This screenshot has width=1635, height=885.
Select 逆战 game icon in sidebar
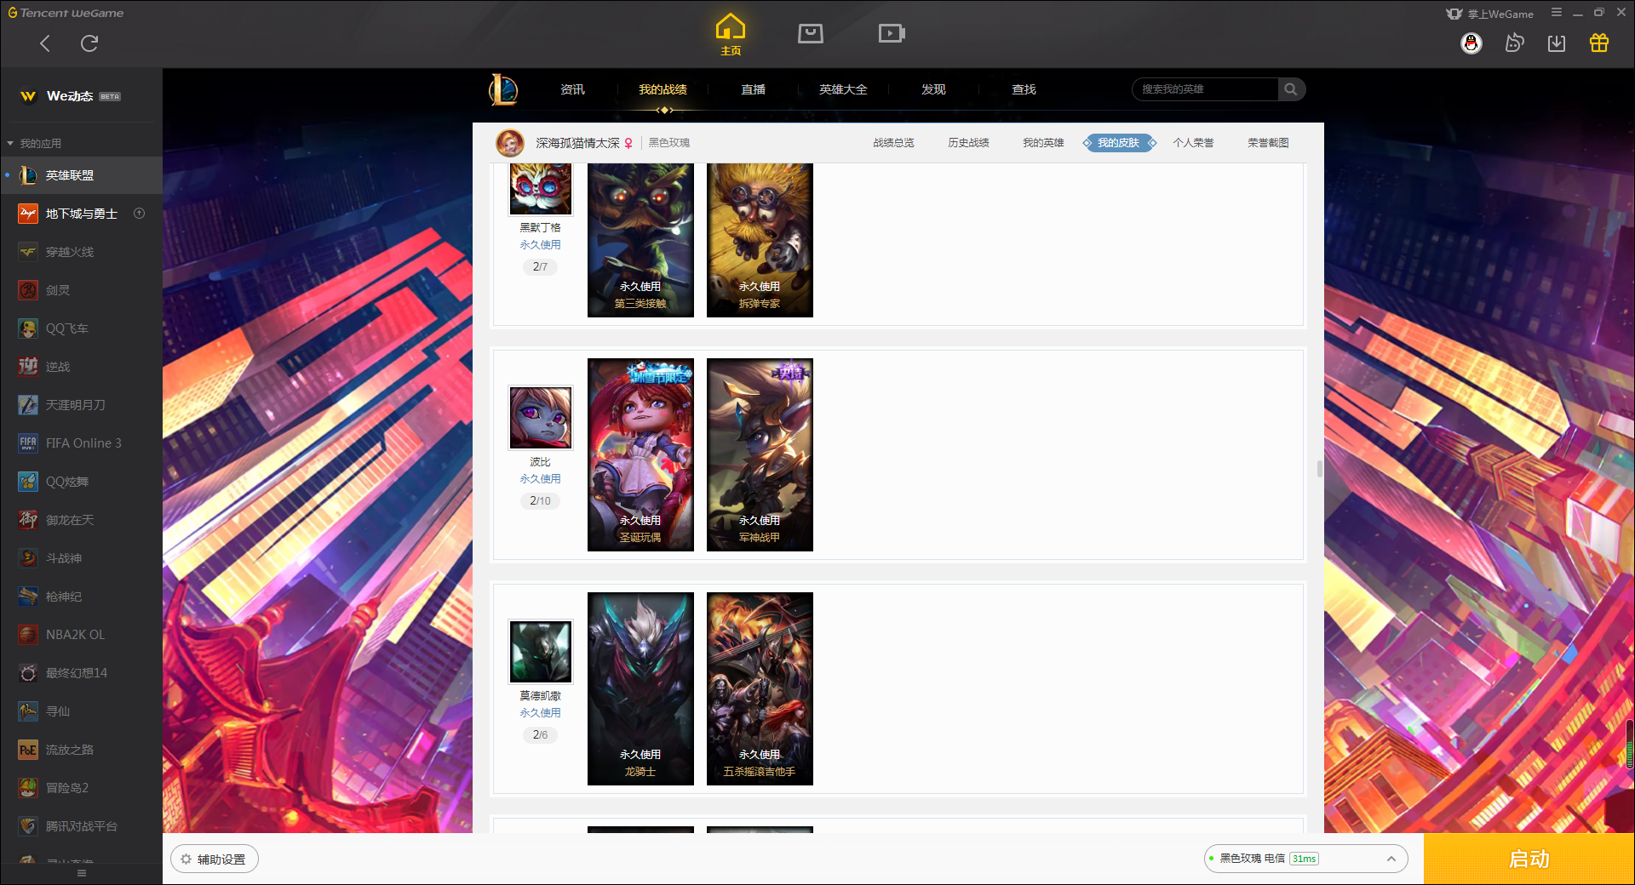tap(28, 367)
